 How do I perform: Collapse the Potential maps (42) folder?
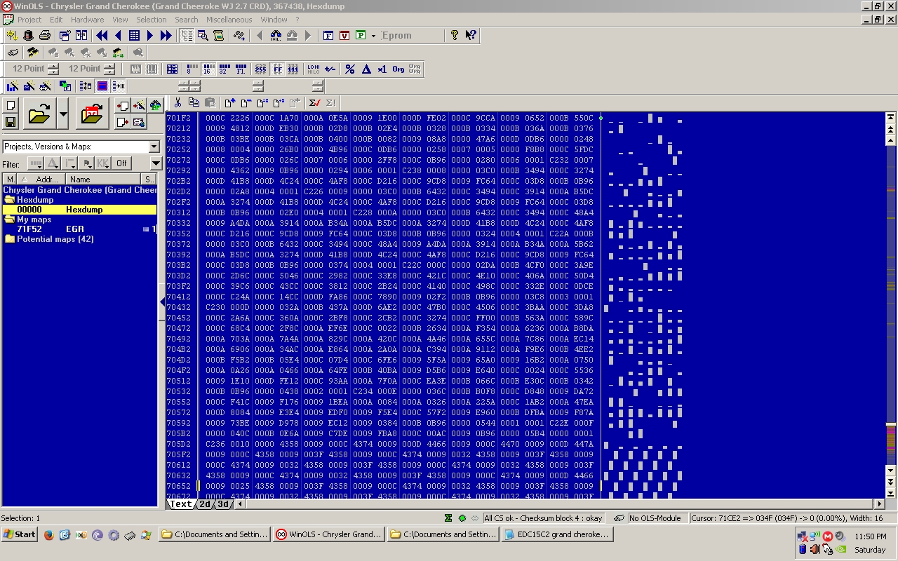[10, 239]
